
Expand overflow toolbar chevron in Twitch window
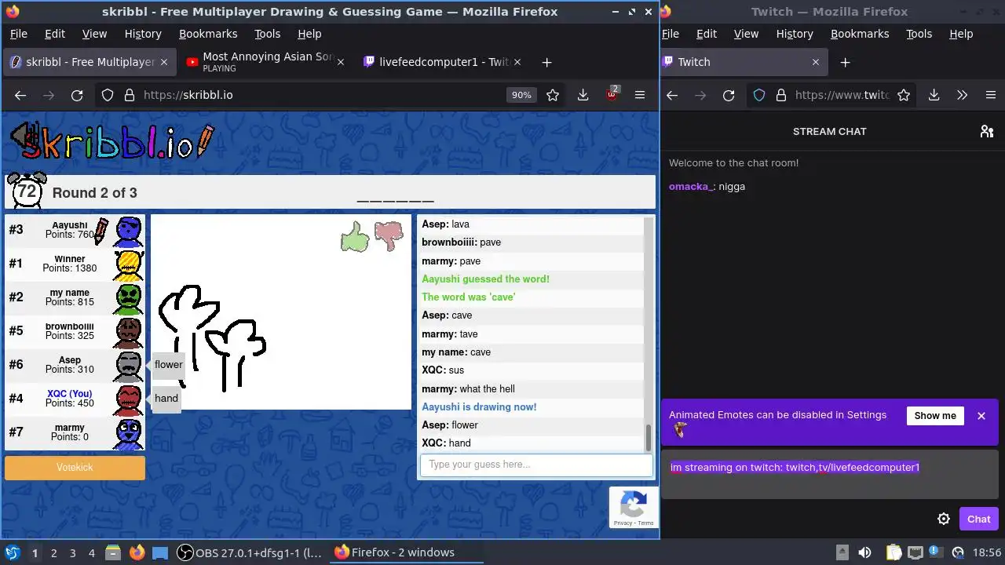(x=962, y=95)
